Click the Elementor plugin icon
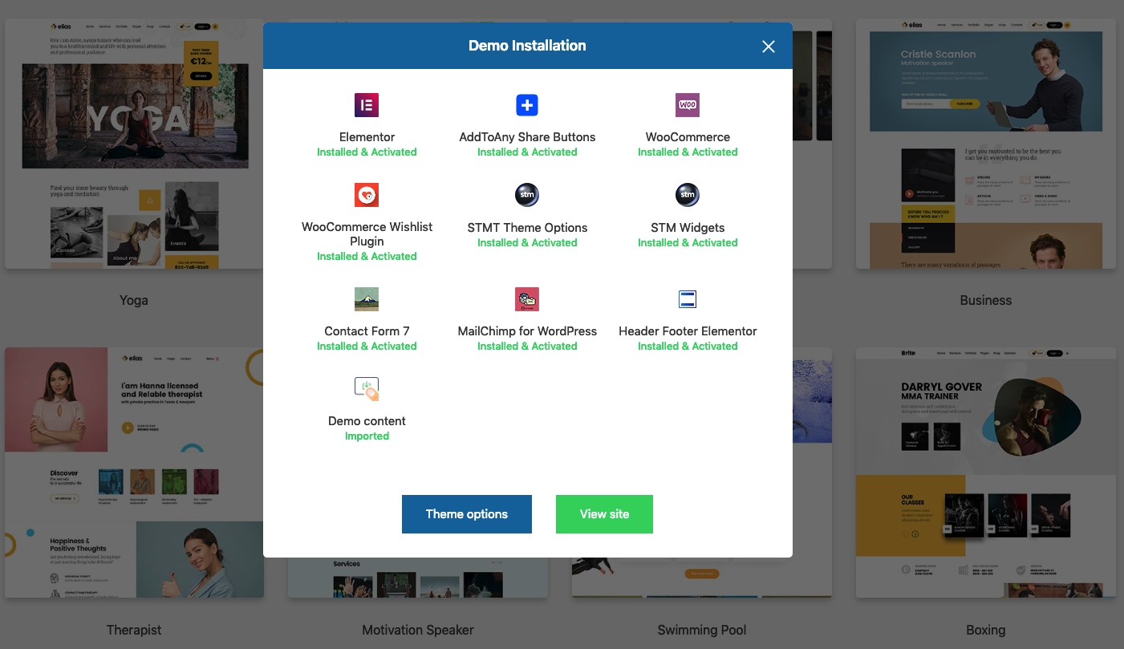1124x649 pixels. tap(367, 105)
